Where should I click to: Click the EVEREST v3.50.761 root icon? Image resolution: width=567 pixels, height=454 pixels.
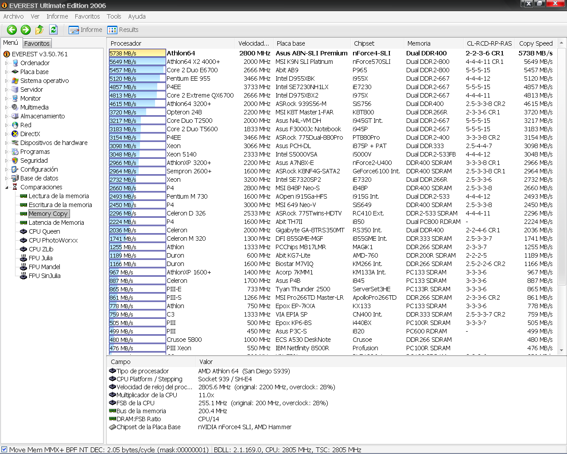(7, 54)
